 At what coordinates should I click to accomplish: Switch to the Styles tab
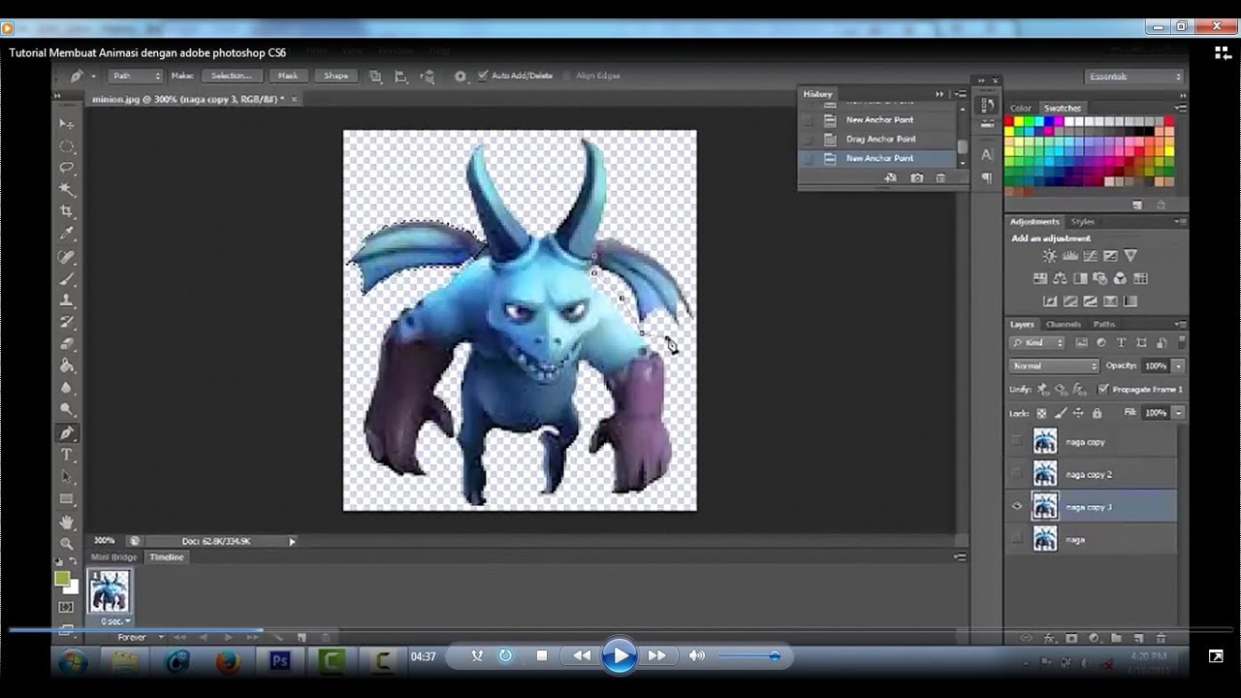[x=1083, y=222]
